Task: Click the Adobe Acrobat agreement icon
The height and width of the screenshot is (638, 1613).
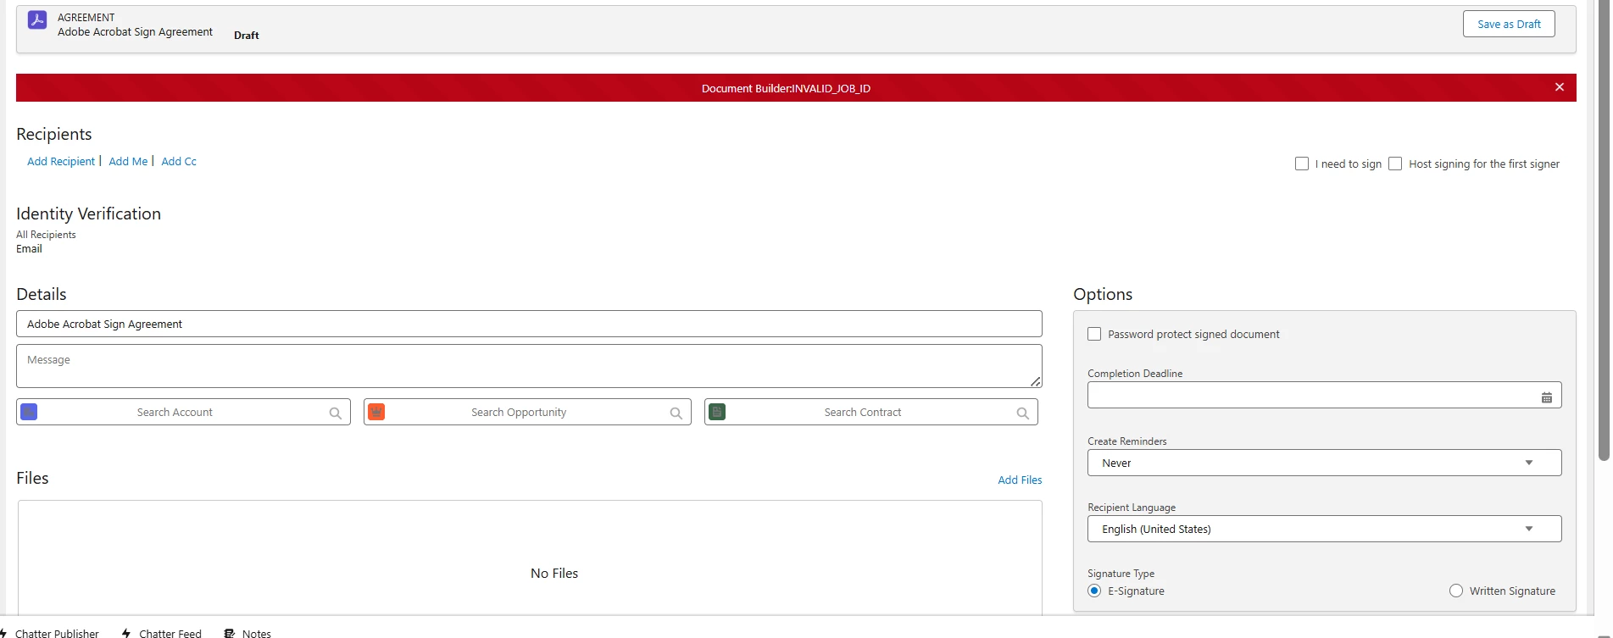Action: click(x=37, y=19)
